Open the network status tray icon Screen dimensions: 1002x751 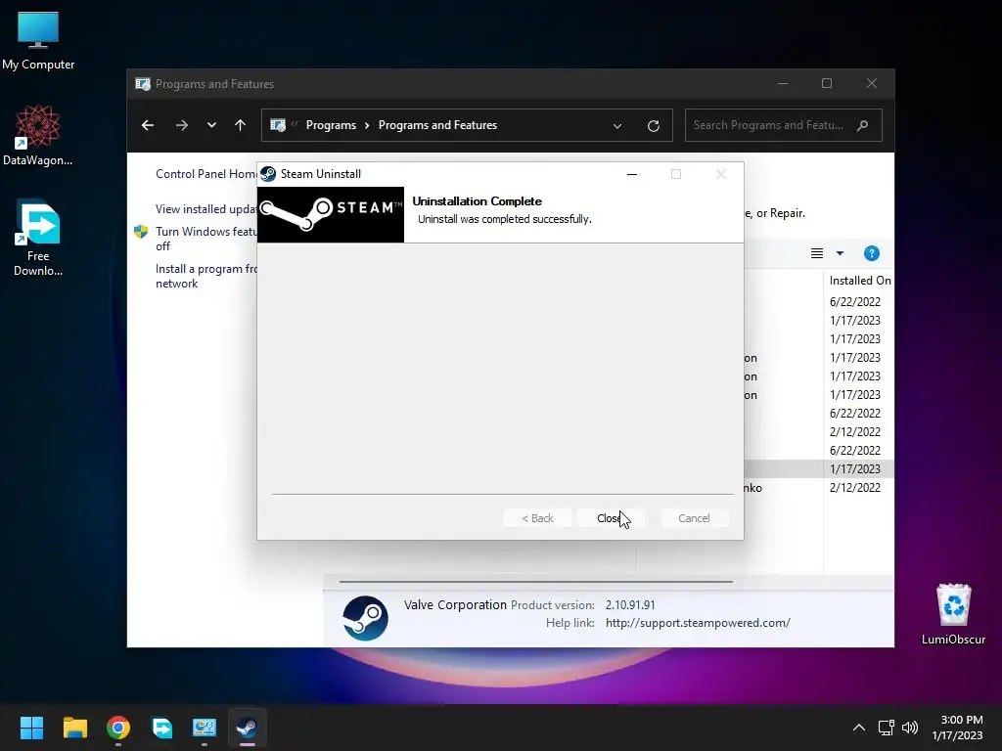coord(886,728)
